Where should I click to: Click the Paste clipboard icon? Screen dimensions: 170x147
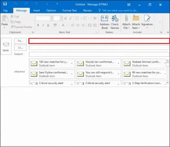[x=5, y=19]
